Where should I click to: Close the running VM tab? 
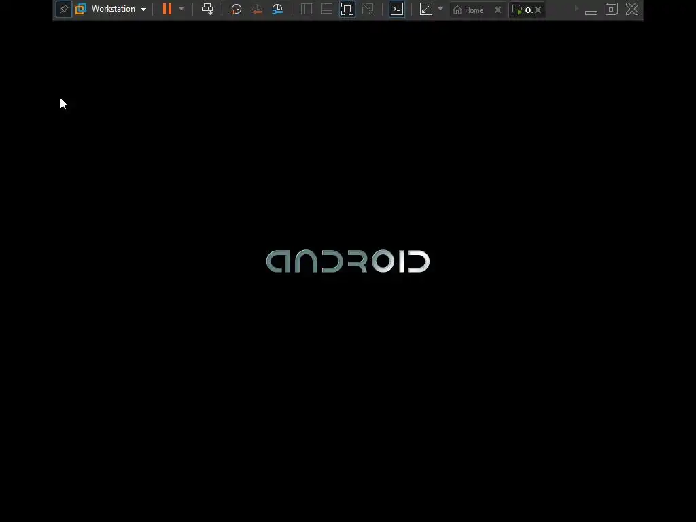tap(538, 10)
